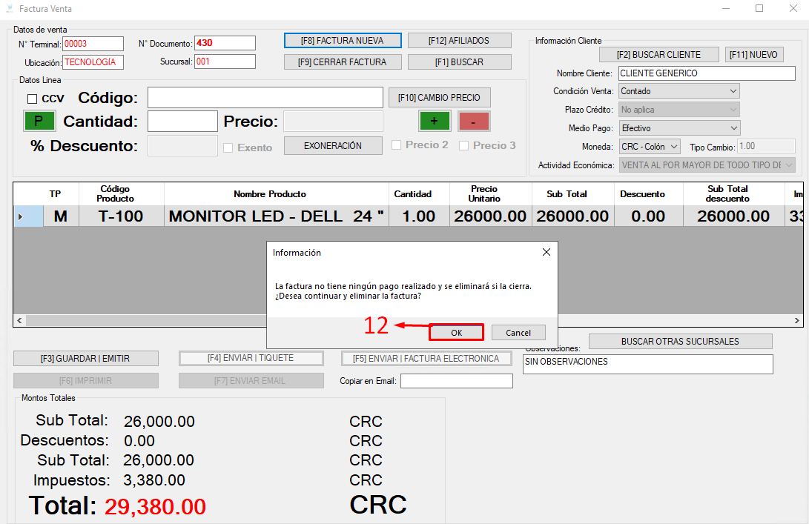Click the TP column header
The width and height of the screenshot is (809, 524).
55,194
